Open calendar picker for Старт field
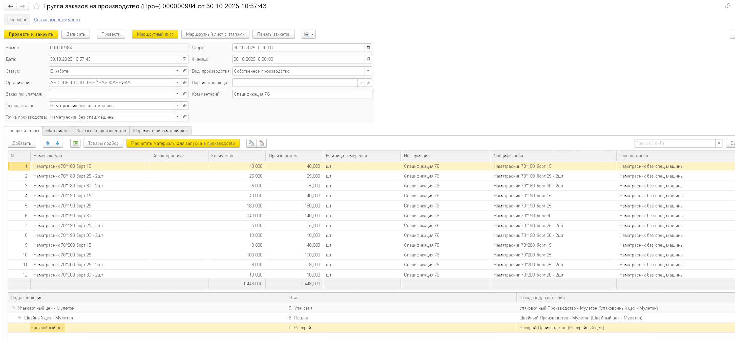 (x=368, y=48)
